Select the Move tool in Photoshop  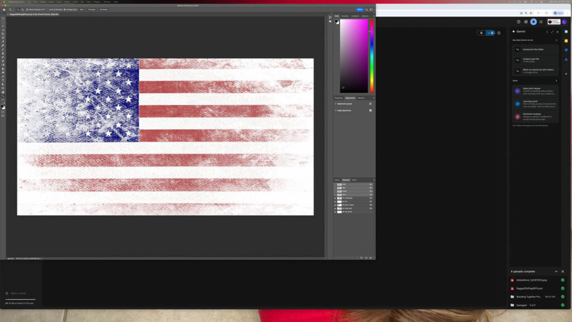click(x=3, y=18)
